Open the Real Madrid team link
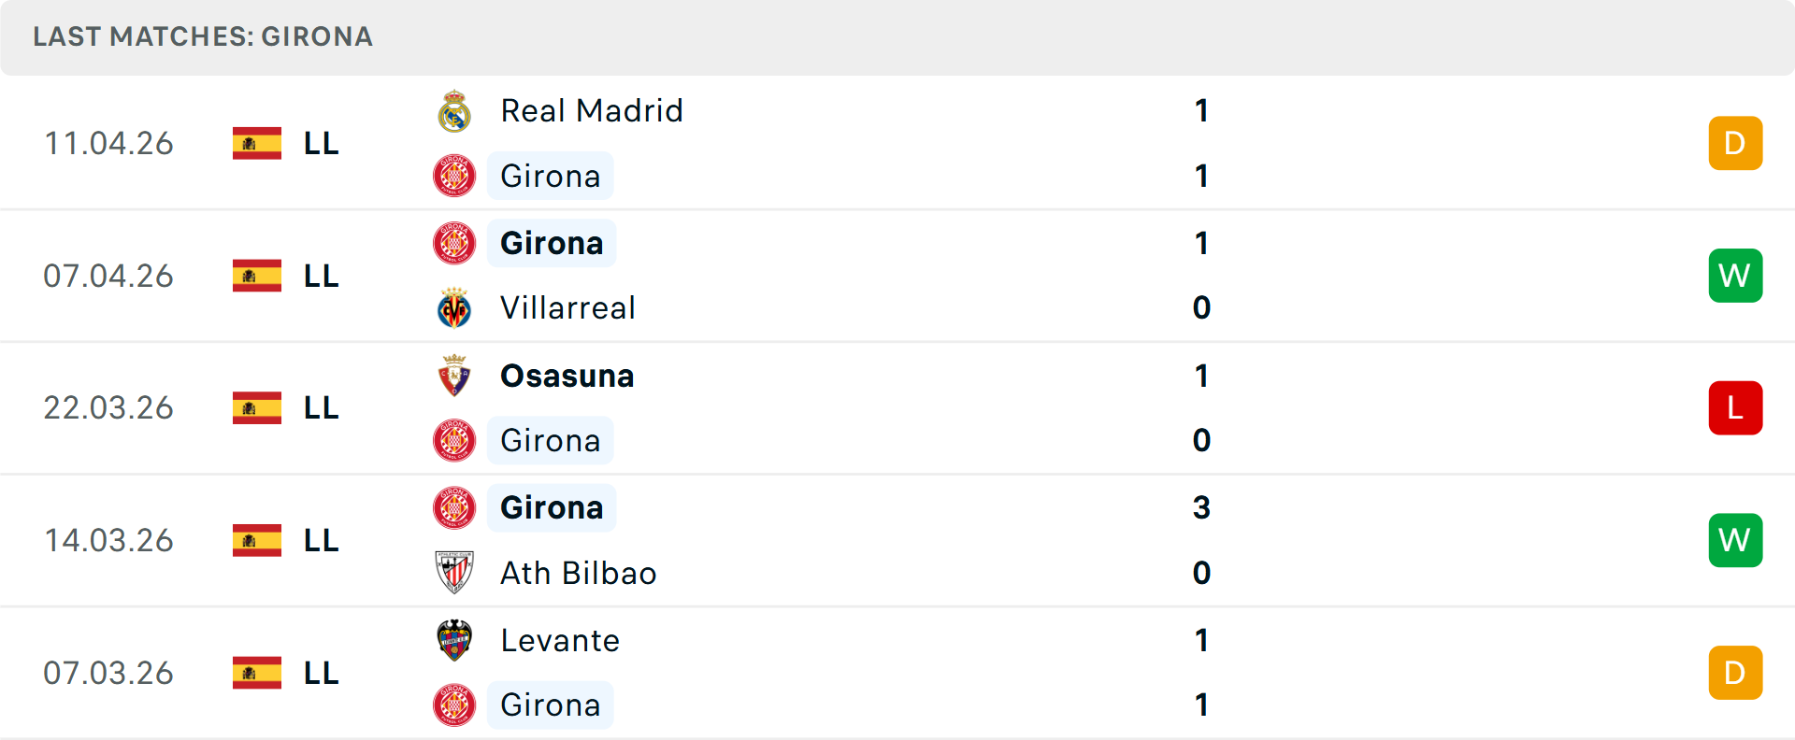This screenshot has height=740, width=1795. (x=591, y=111)
